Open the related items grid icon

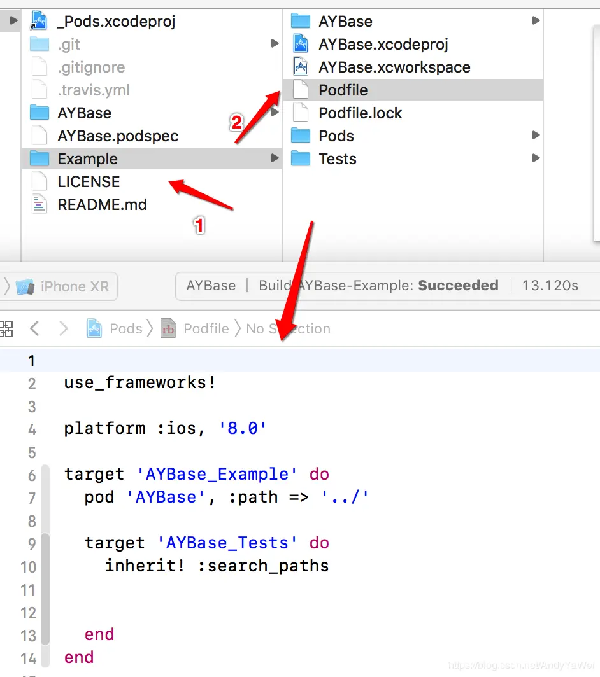tap(6, 328)
